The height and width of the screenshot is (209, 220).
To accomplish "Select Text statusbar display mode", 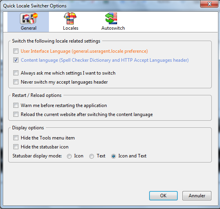I will point(92,156).
